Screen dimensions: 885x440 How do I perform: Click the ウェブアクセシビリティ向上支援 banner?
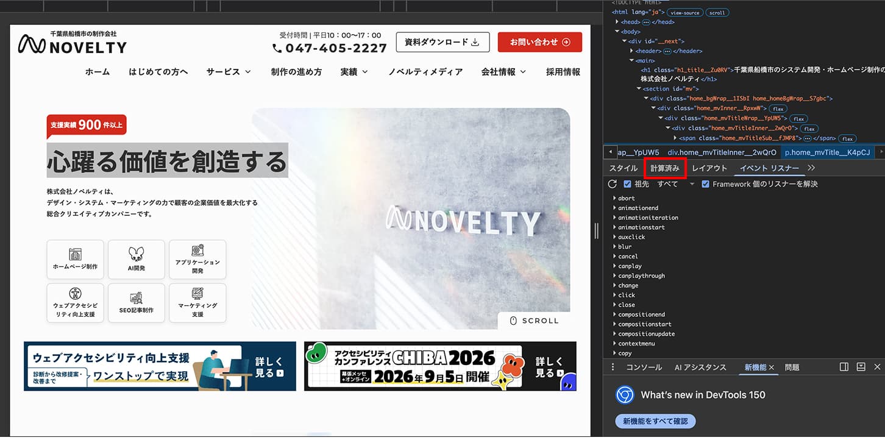[160, 366]
